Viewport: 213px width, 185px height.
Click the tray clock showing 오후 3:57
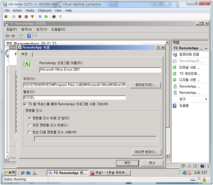(x=200, y=173)
